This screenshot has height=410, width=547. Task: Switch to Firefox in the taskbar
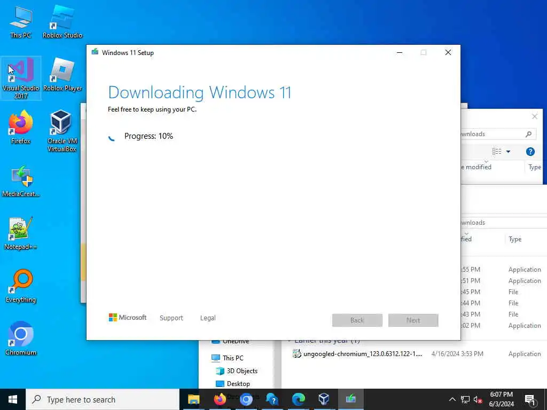click(x=220, y=399)
